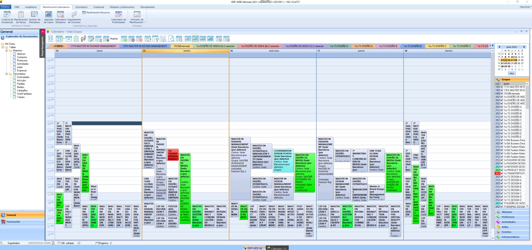Uncheck the 11TH MASTER IN FA group checkbox
Viewport: 532px width, 250px height.
click(x=502, y=87)
